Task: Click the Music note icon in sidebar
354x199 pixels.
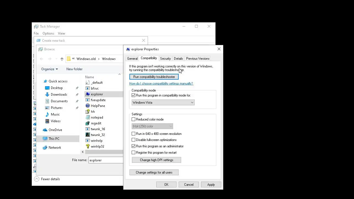Action: (x=47, y=114)
